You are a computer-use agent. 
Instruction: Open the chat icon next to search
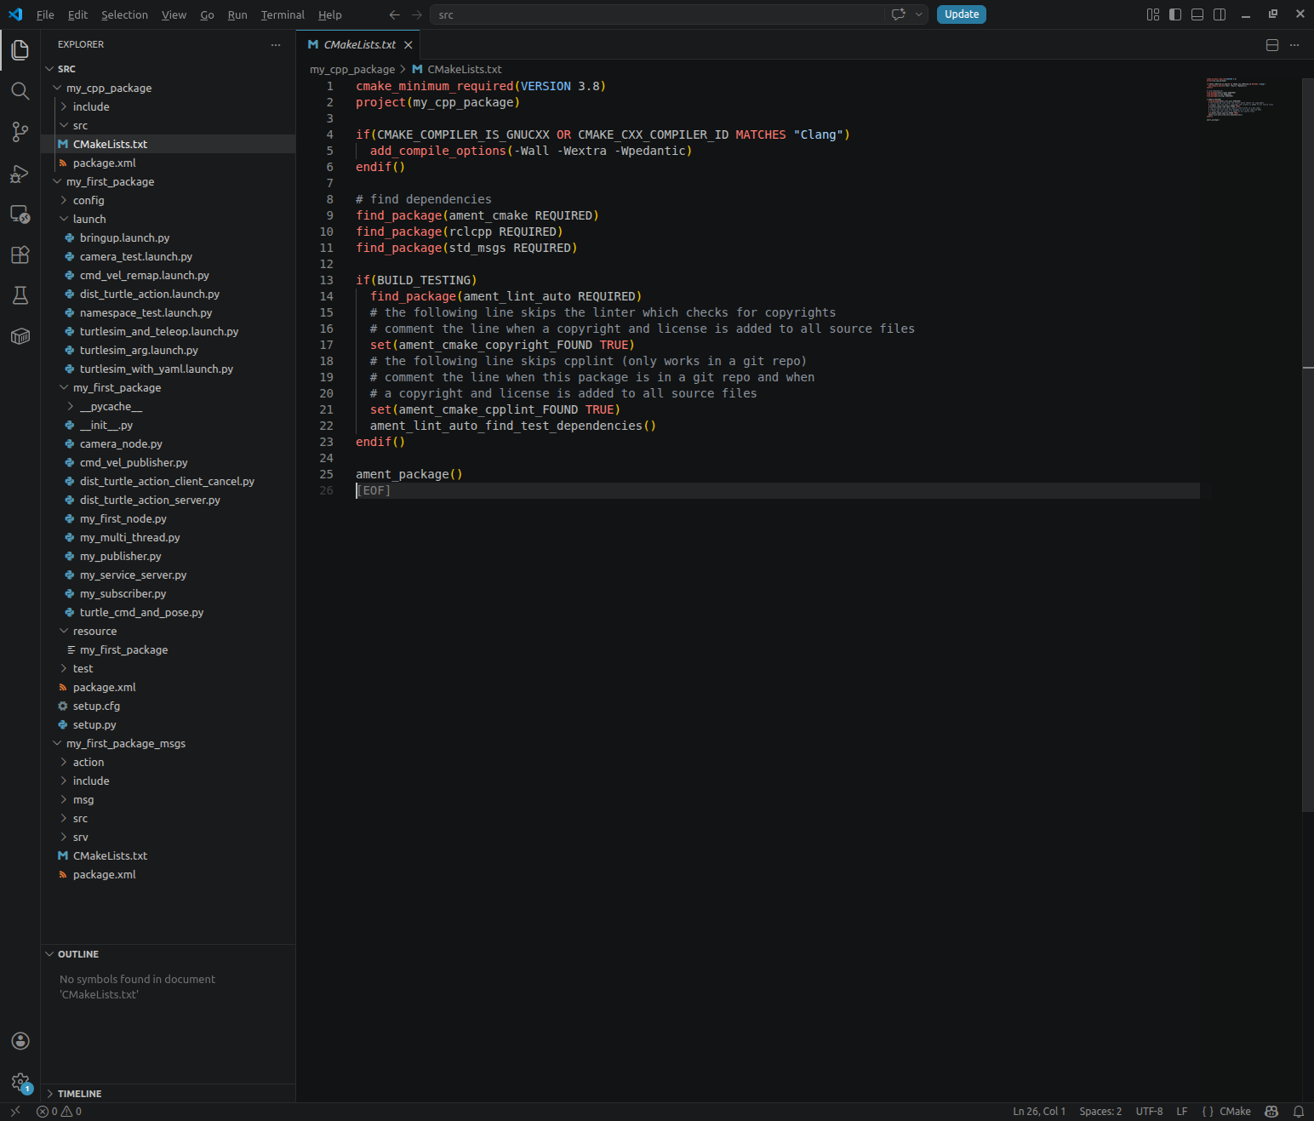898,14
